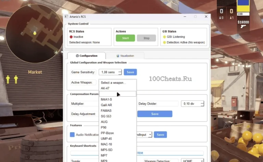Save the Game Sensitivity value
263x162 pixels.
[130, 72]
